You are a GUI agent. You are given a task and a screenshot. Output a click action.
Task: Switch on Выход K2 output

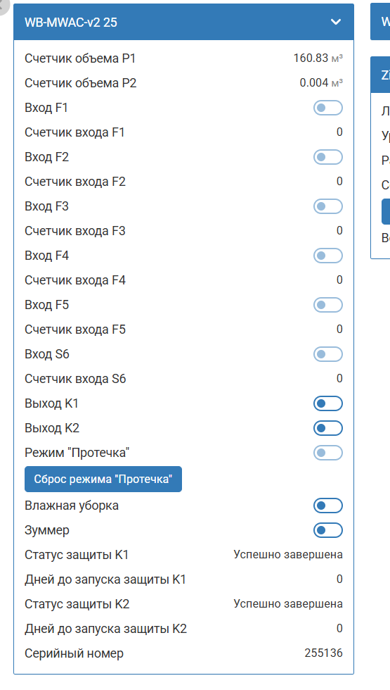[327, 428]
